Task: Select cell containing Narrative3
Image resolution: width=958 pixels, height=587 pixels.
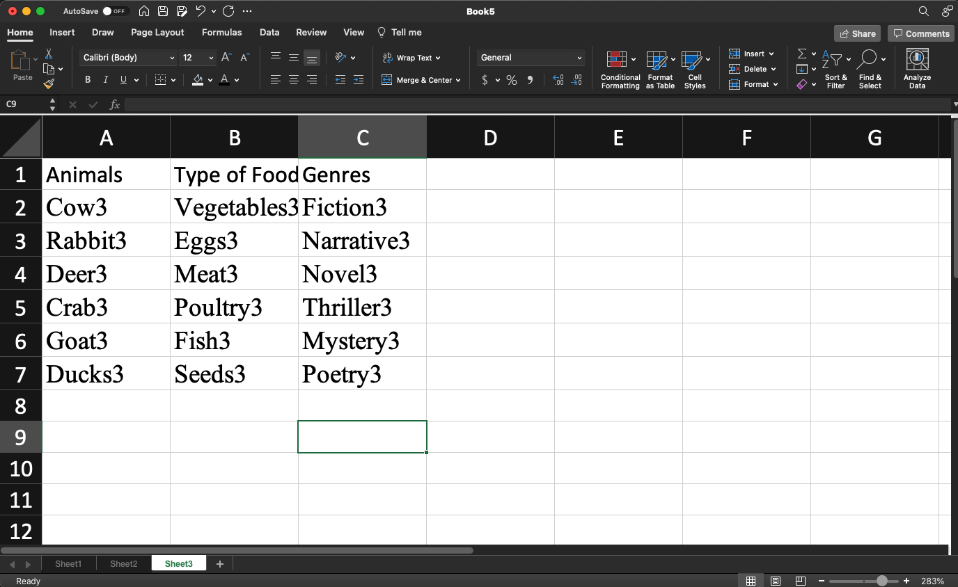Action: 362,241
